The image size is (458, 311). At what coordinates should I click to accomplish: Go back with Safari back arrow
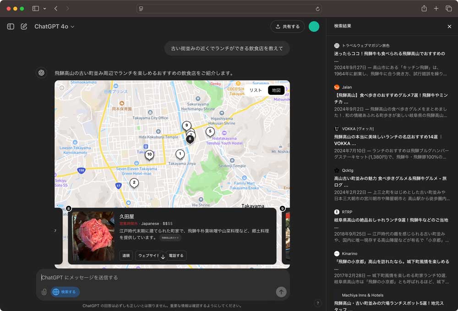pos(56,8)
